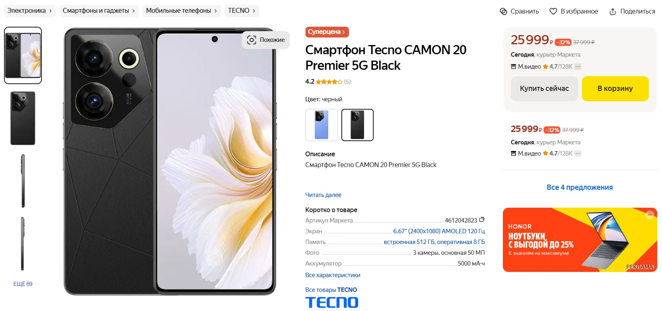Add to cart with В корзину button
This screenshot has width=662, height=311.
click(615, 89)
